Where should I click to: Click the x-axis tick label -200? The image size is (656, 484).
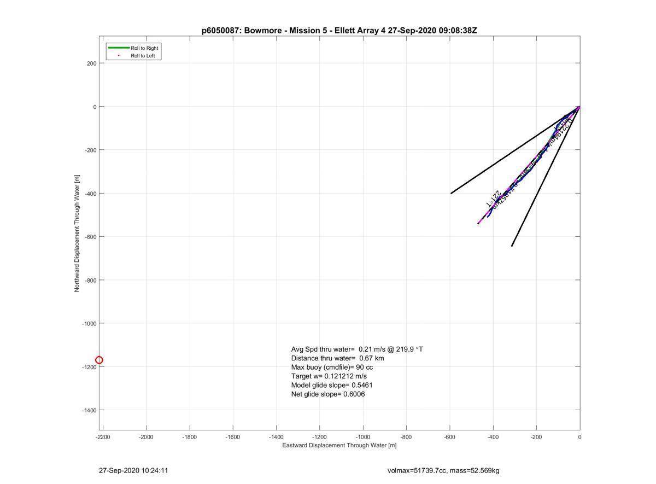point(536,437)
